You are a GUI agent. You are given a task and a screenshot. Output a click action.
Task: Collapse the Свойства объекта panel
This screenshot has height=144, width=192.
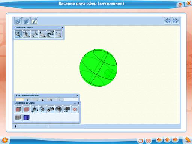click(x=75, y=103)
